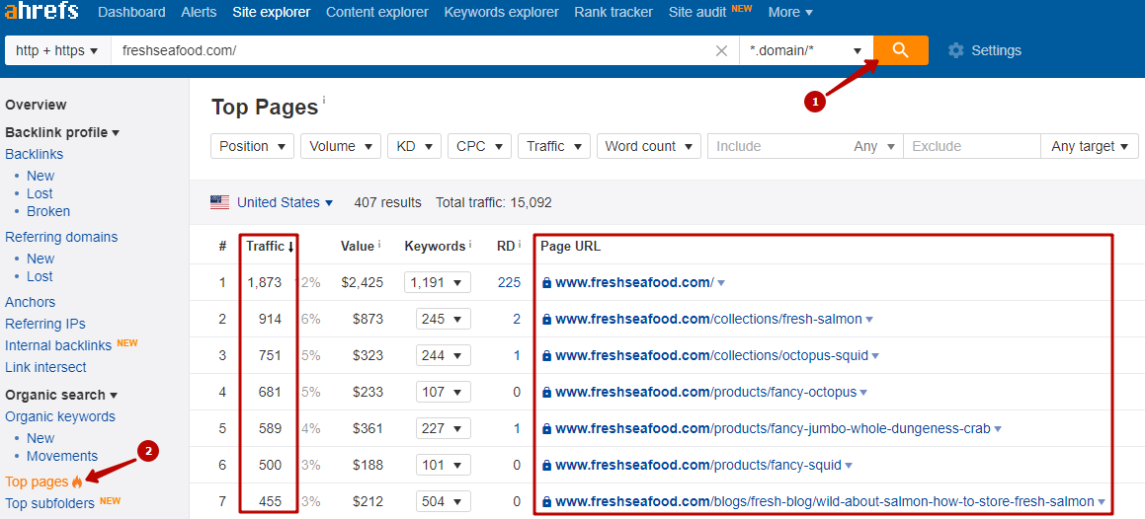Open Alerts in top navigation

(199, 12)
